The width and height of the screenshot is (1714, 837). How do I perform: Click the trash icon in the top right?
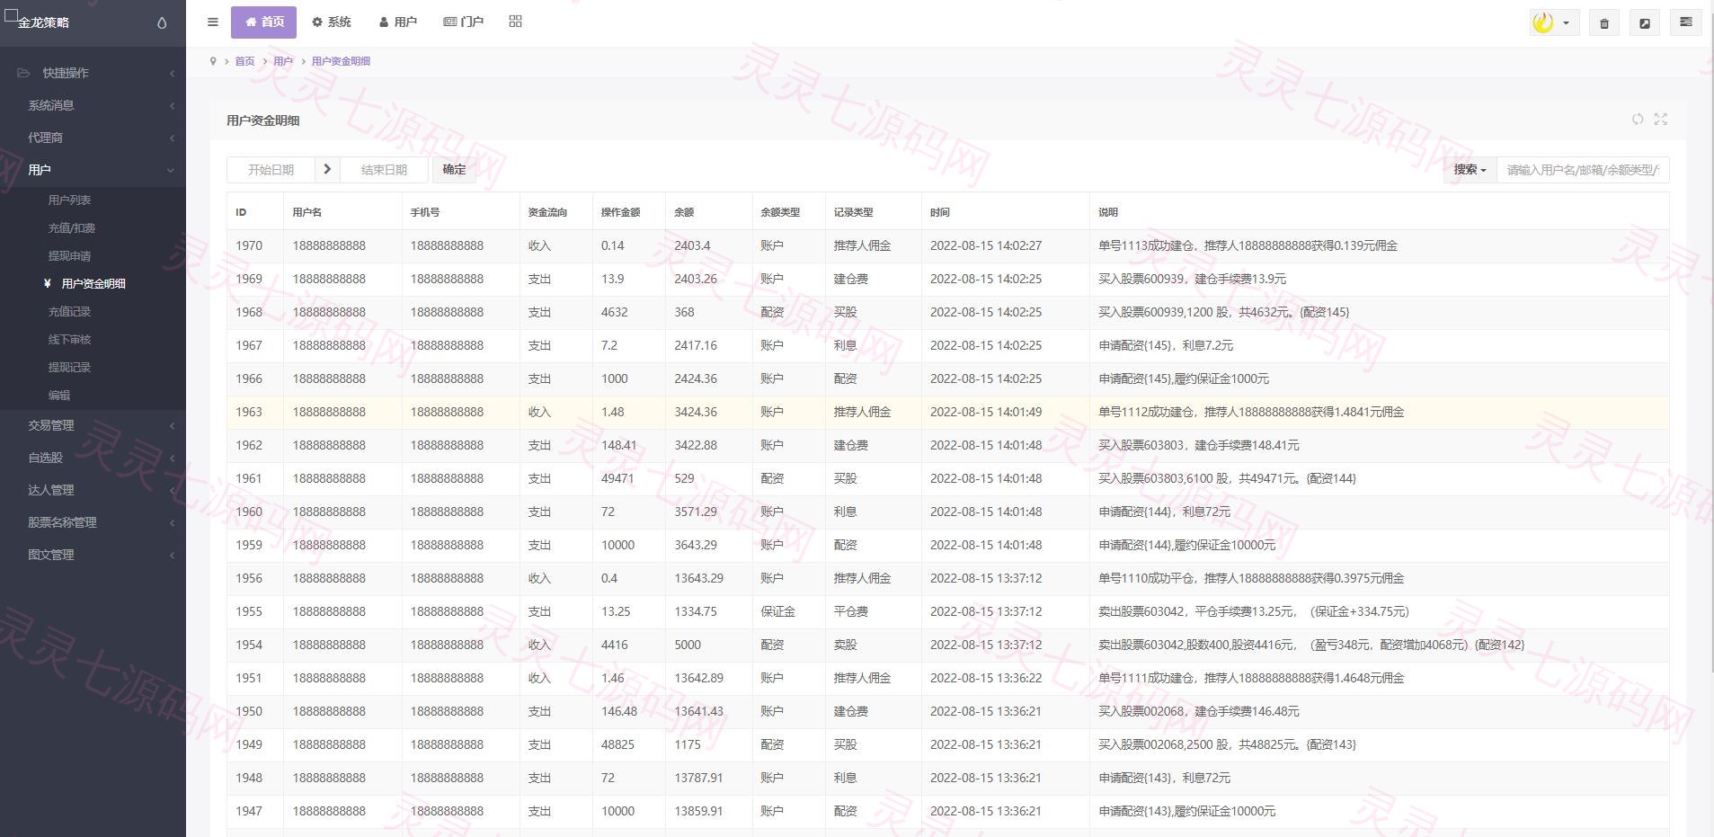1604,23
